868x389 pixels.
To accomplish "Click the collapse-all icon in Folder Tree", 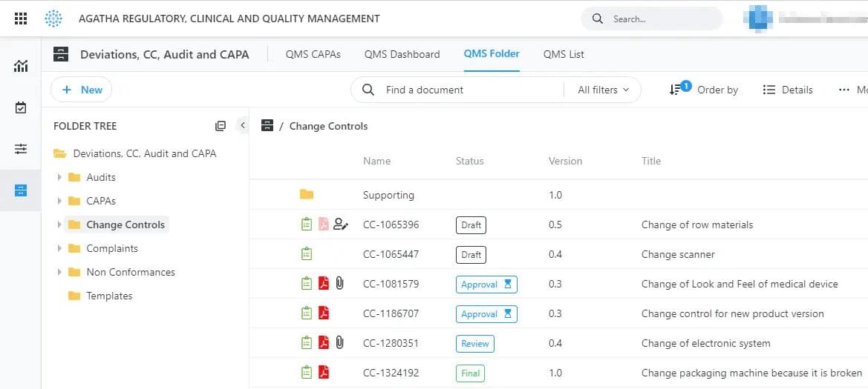I will click(221, 126).
